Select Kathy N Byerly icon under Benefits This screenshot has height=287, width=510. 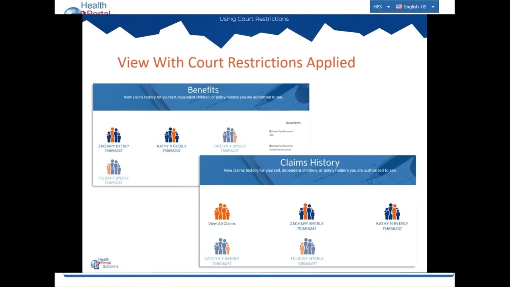[171, 135]
